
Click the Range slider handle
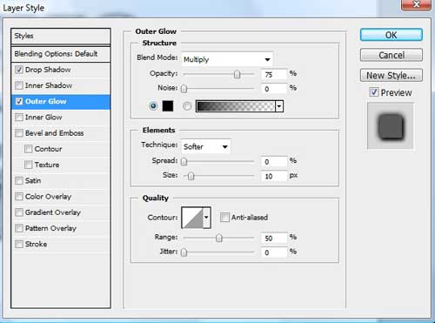(x=219, y=238)
